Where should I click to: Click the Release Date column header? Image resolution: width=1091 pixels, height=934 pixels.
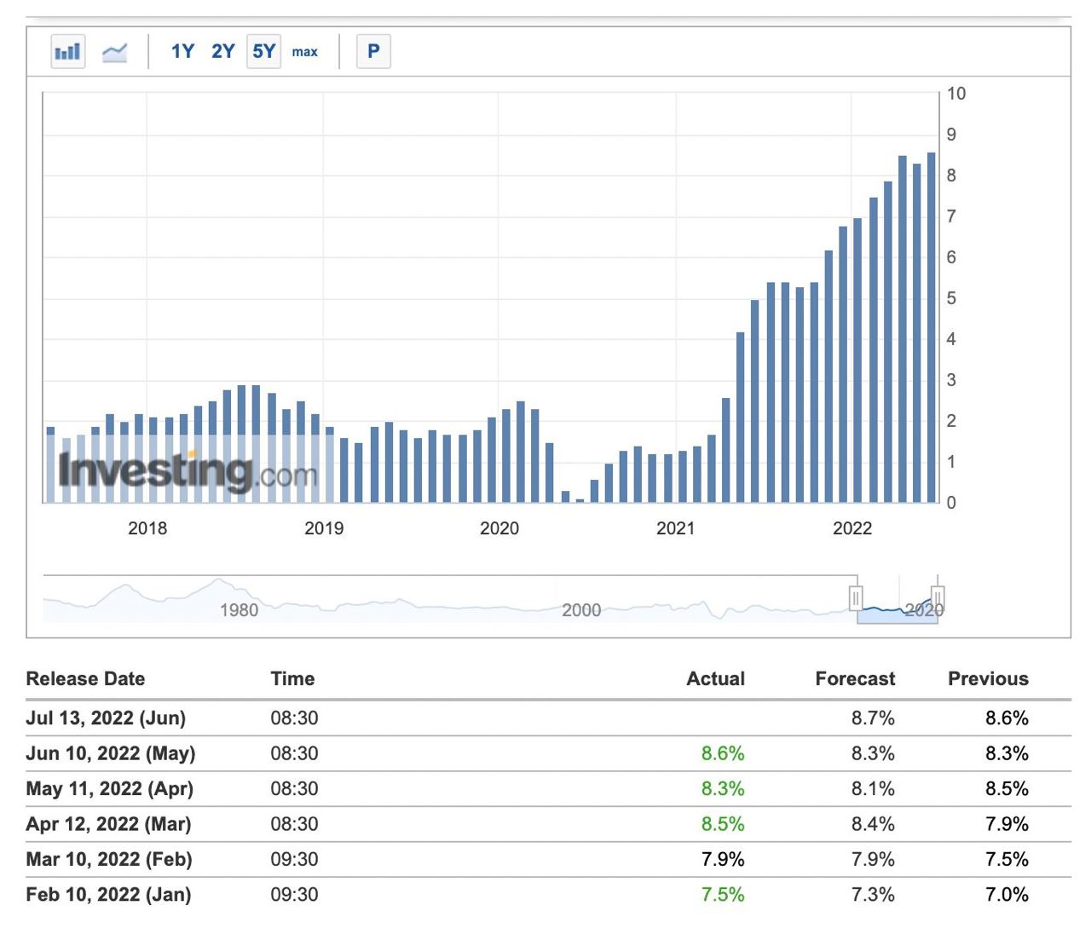(85, 678)
